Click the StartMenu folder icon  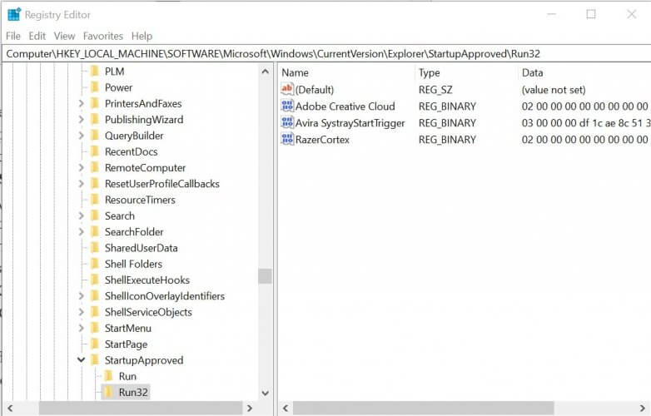pos(95,328)
